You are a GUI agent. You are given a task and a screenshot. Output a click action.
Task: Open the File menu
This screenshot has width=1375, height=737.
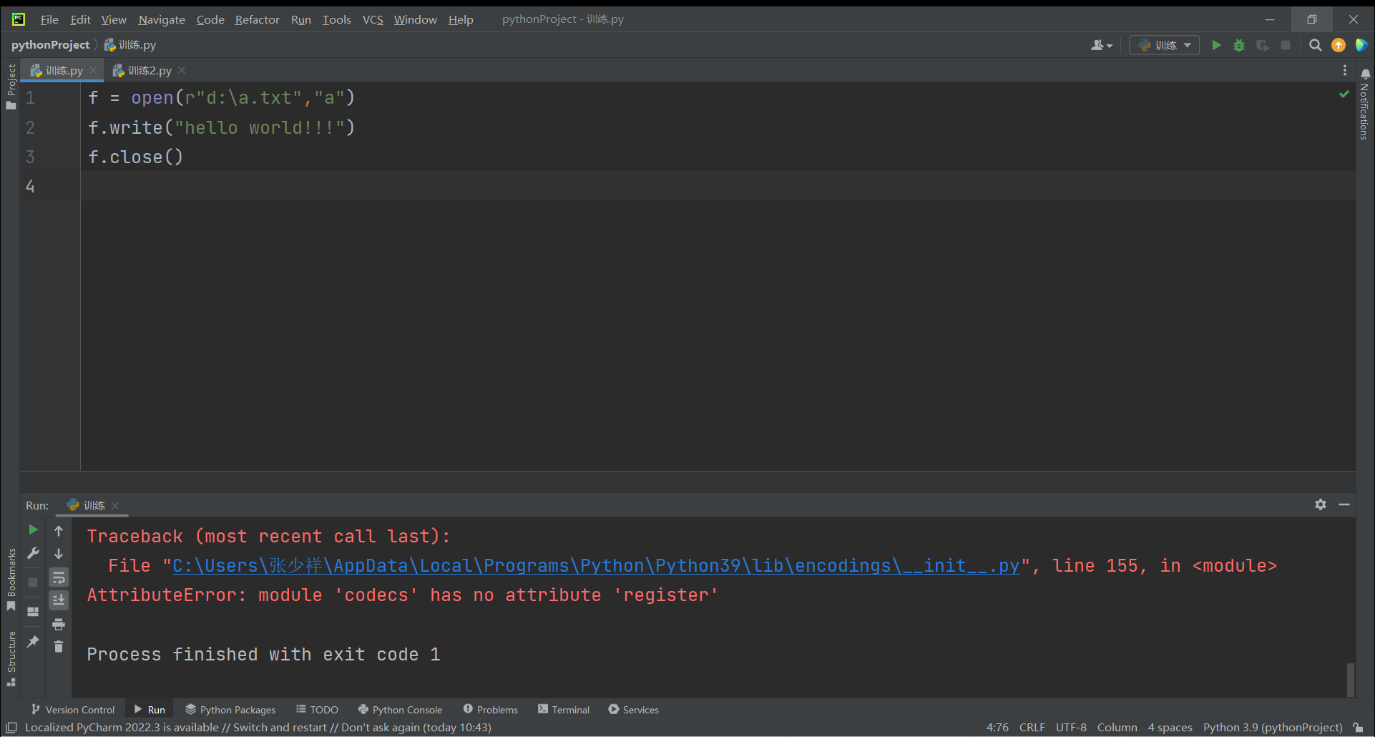tap(49, 19)
